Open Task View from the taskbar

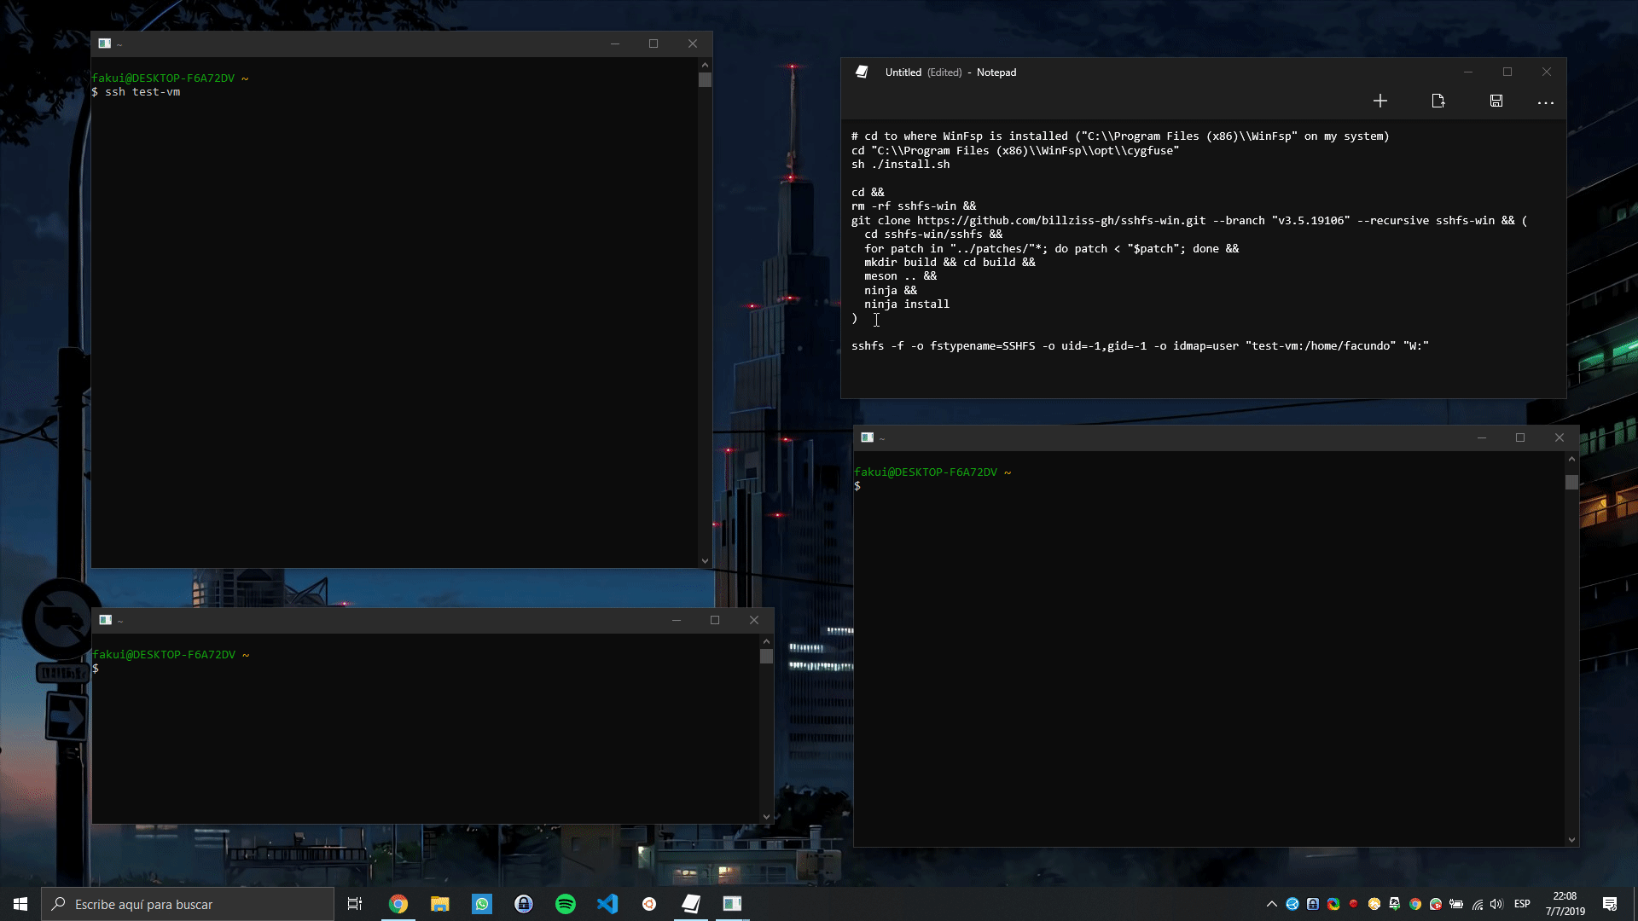pyautogui.click(x=355, y=904)
